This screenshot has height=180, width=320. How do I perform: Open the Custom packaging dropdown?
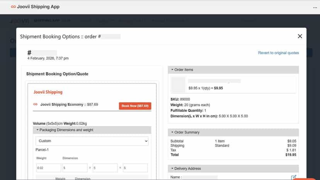point(92,141)
